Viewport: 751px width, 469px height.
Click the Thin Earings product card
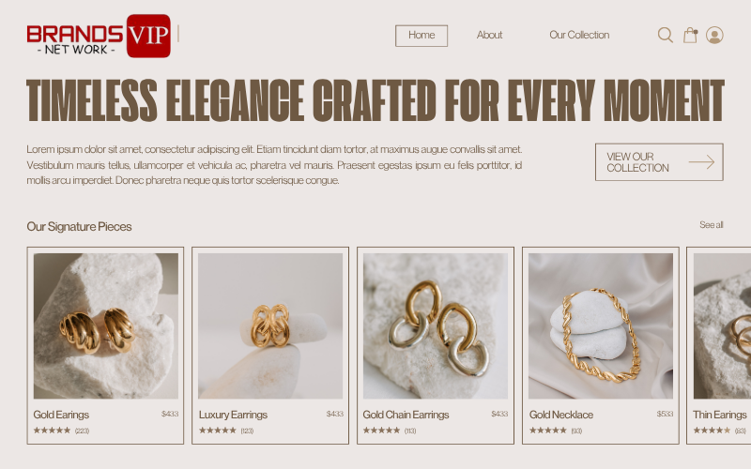pos(718,345)
